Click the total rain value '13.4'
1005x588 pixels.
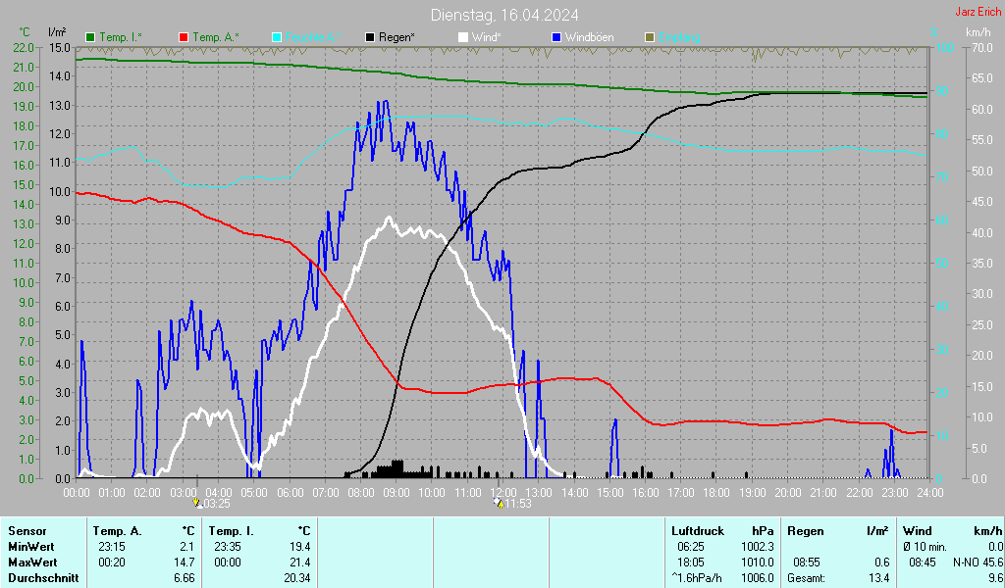pos(879,578)
